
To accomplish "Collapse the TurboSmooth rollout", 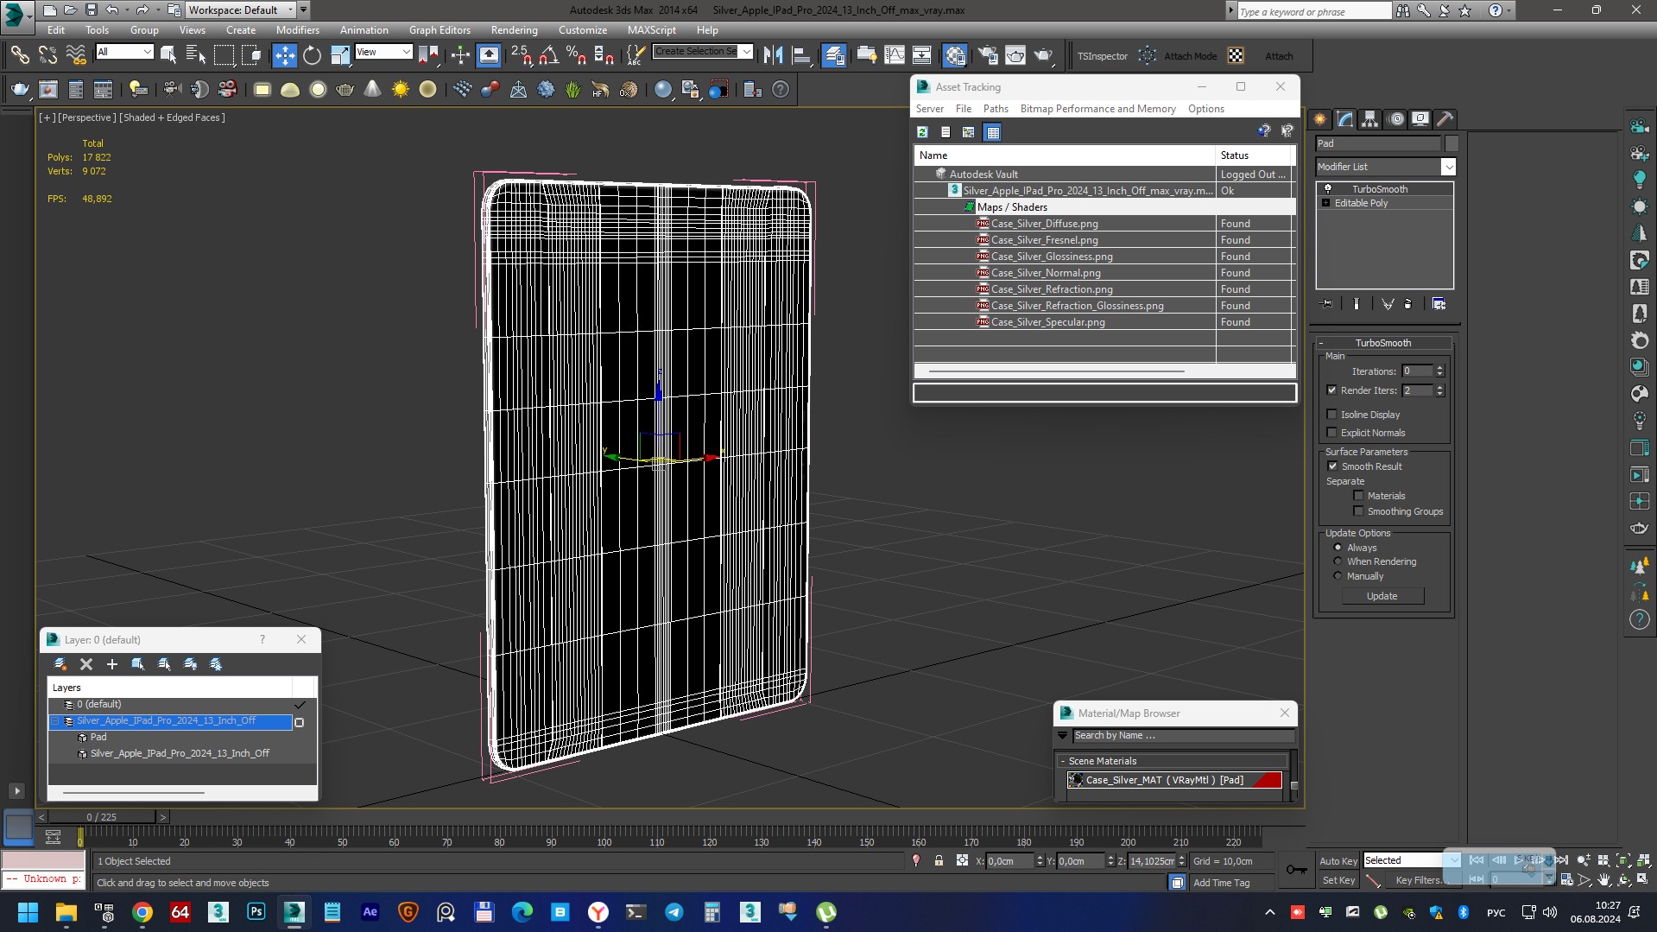I will [1382, 343].
